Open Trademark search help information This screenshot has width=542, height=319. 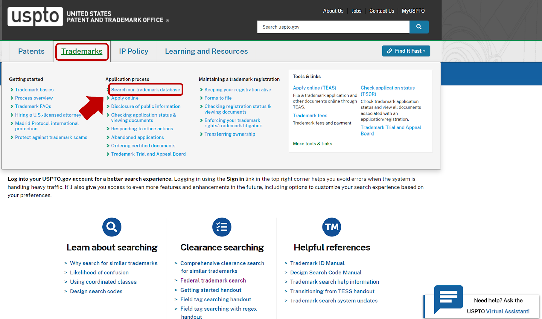(x=334, y=282)
